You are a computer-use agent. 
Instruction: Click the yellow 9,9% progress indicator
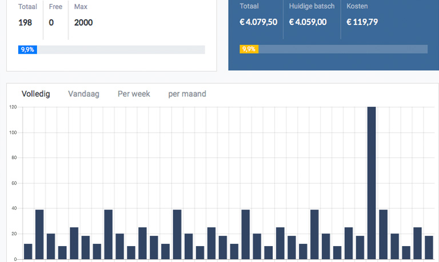pos(249,50)
